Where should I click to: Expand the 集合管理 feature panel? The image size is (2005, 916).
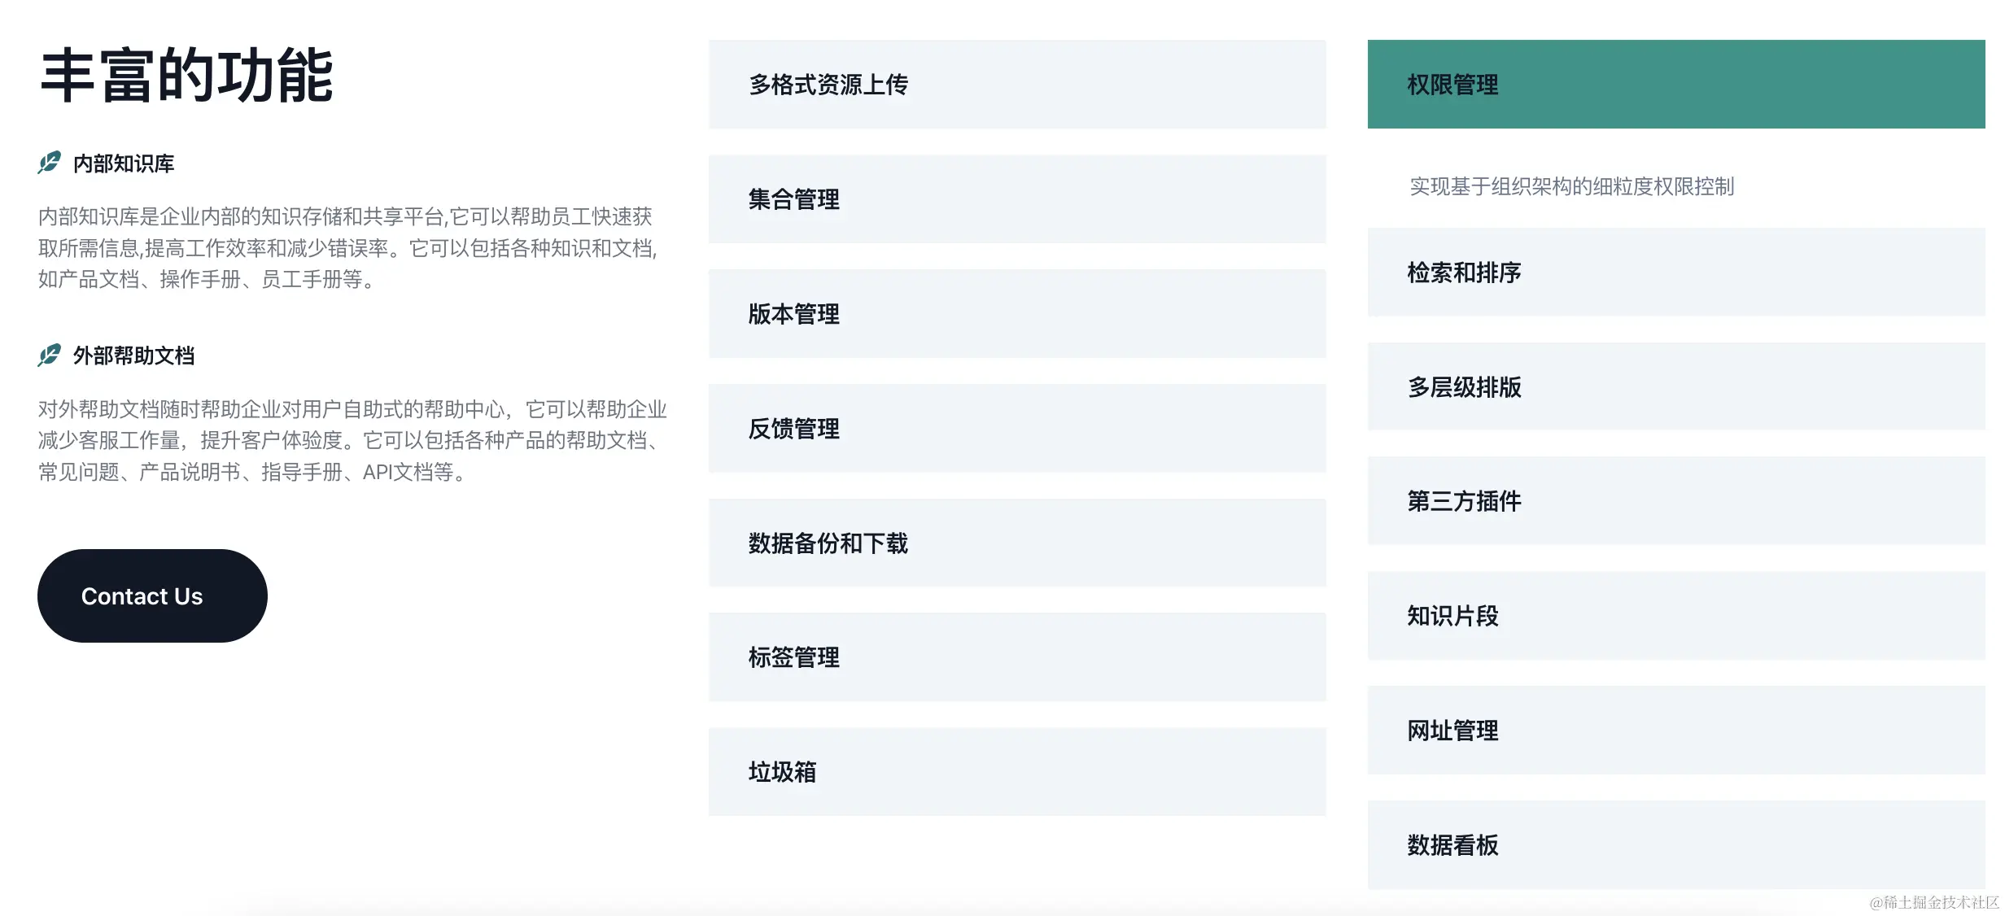(1016, 199)
